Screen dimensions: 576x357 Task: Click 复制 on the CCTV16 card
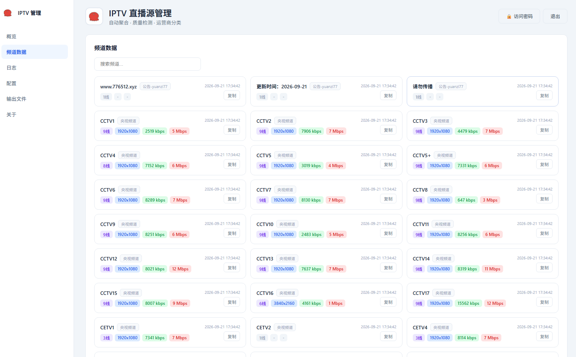pyautogui.click(x=388, y=302)
